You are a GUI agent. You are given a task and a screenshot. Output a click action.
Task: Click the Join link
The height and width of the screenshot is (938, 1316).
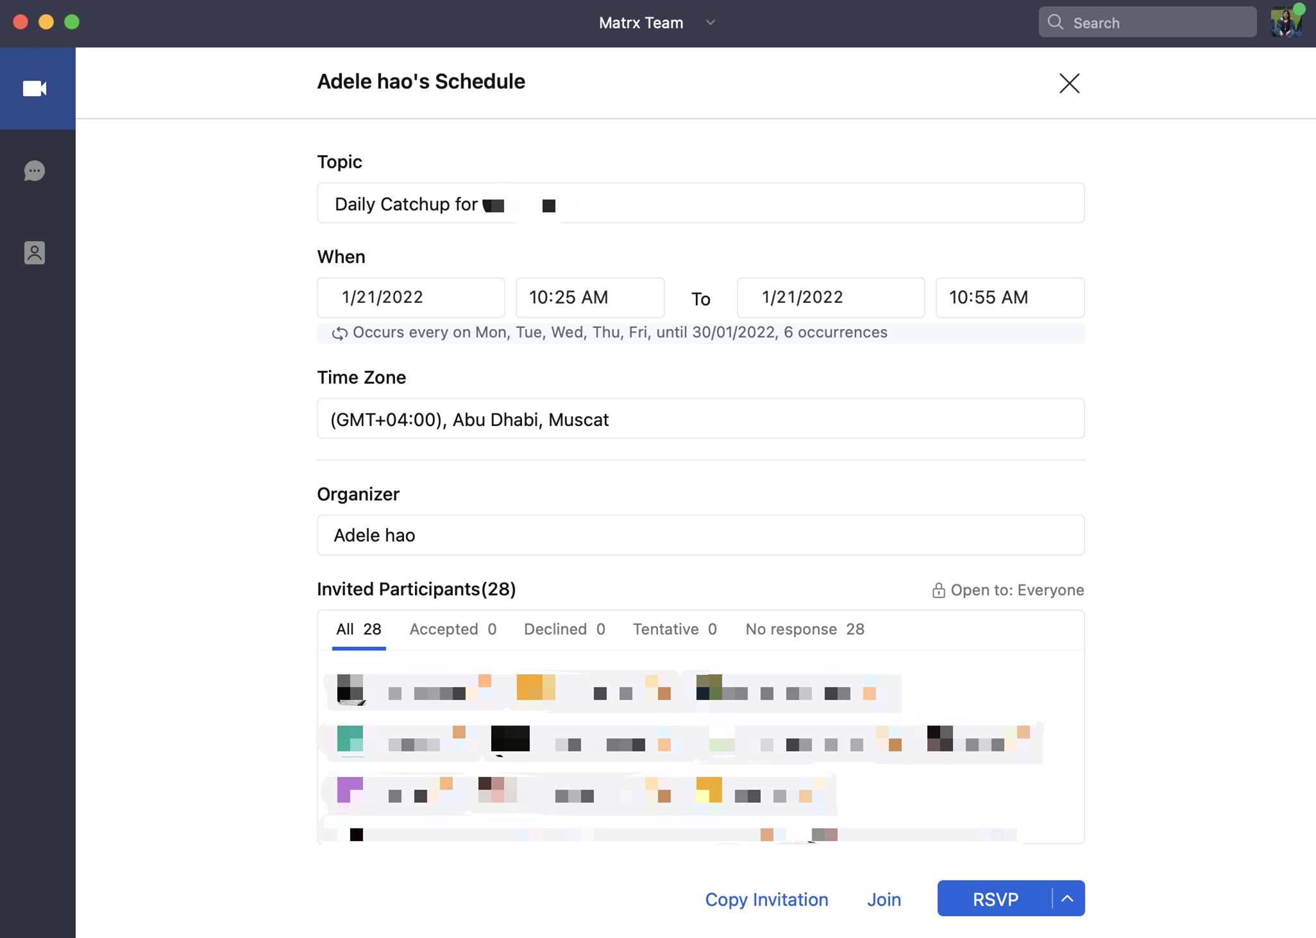pyautogui.click(x=884, y=900)
